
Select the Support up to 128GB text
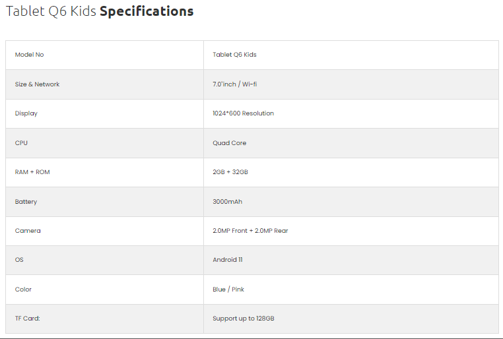(243, 319)
